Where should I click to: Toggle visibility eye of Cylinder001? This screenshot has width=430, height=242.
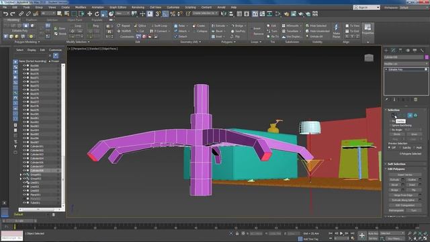coord(24,147)
